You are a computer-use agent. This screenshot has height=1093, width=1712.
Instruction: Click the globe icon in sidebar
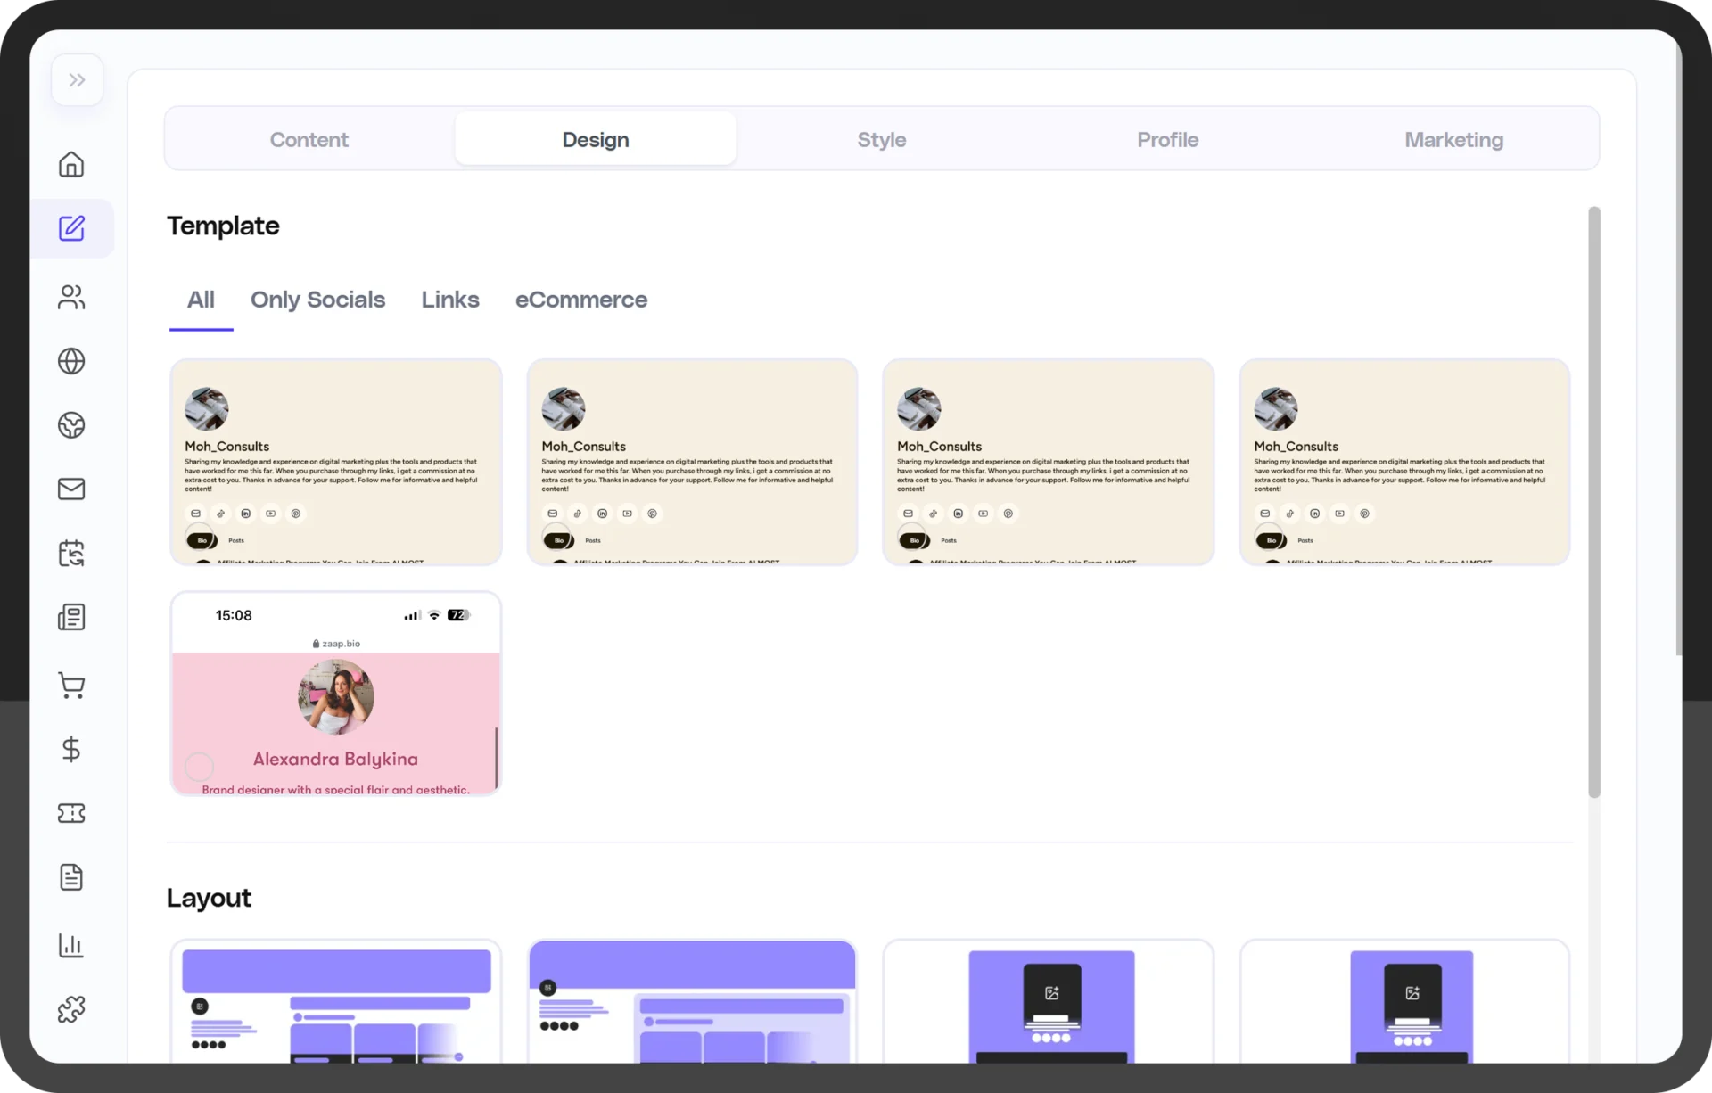[x=71, y=361]
